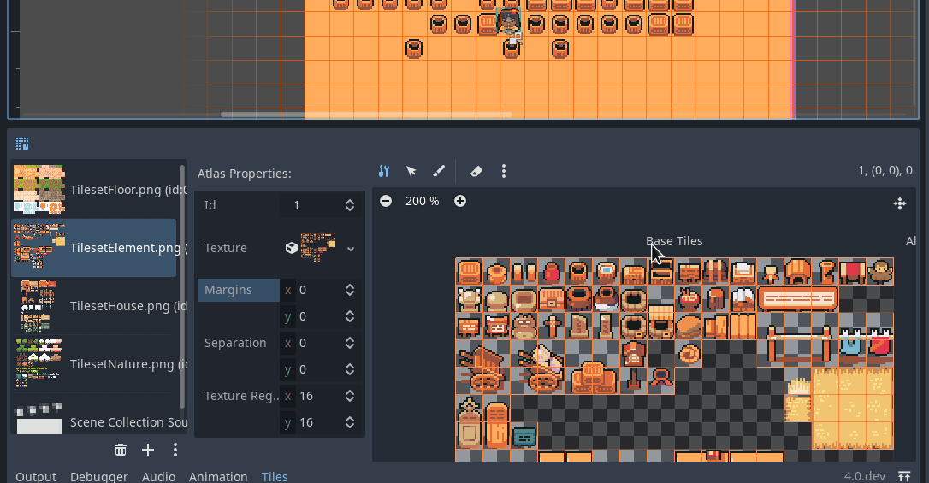The height and width of the screenshot is (483, 929).
Task: Switch to the Animation tab
Action: tap(218, 476)
